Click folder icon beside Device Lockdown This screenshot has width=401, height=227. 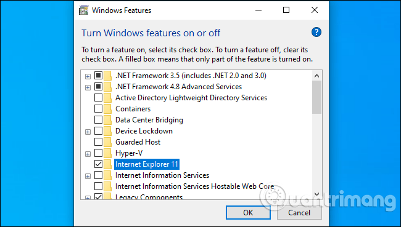(108, 131)
